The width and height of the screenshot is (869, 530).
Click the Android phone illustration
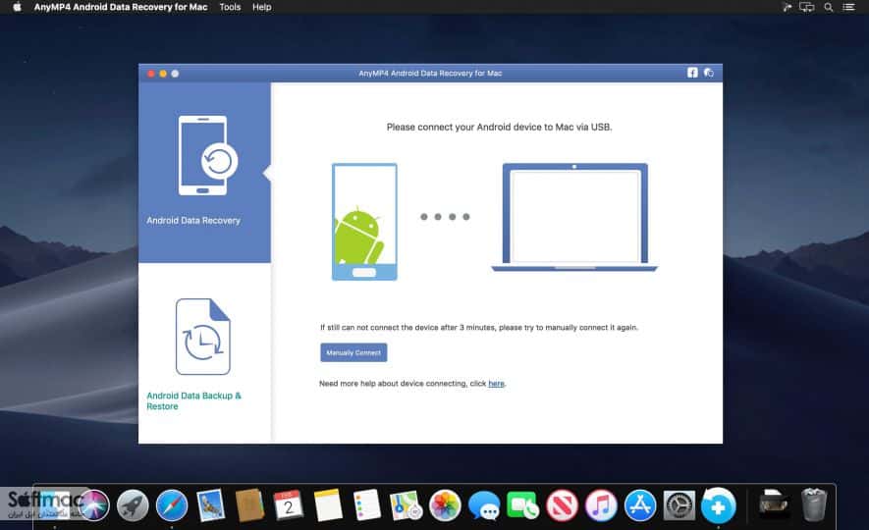pyautogui.click(x=364, y=222)
